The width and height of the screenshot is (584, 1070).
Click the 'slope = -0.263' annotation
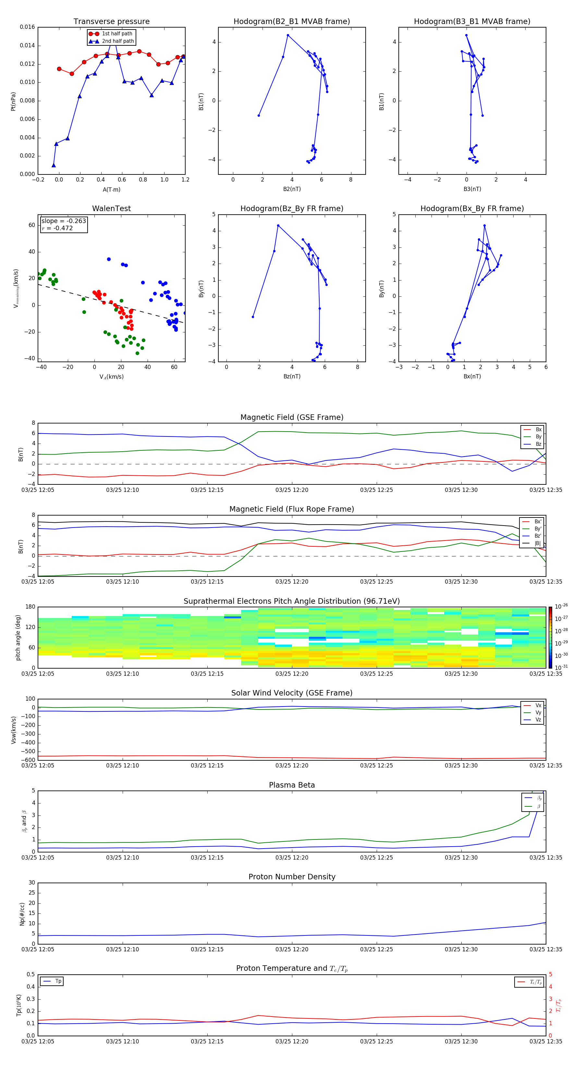pos(64,221)
